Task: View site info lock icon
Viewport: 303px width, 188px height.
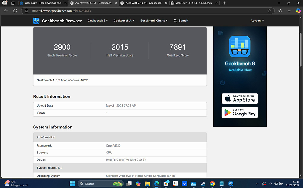Action: pos(26,11)
